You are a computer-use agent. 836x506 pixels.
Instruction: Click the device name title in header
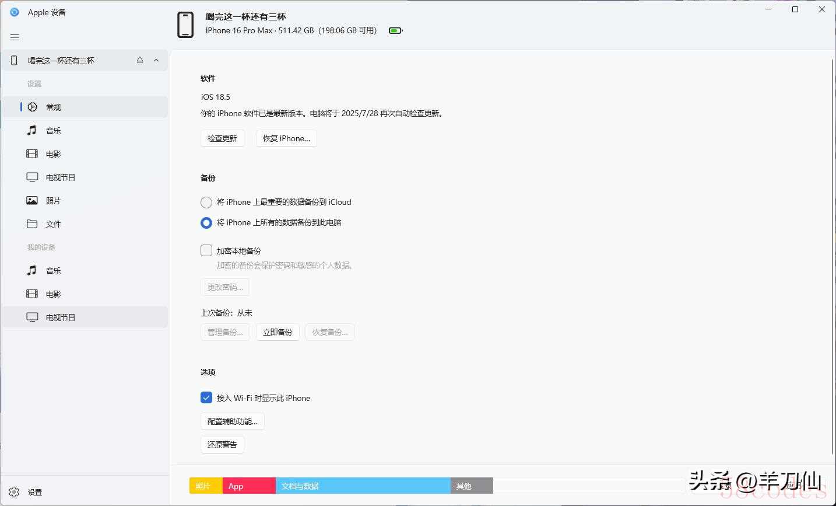point(246,17)
